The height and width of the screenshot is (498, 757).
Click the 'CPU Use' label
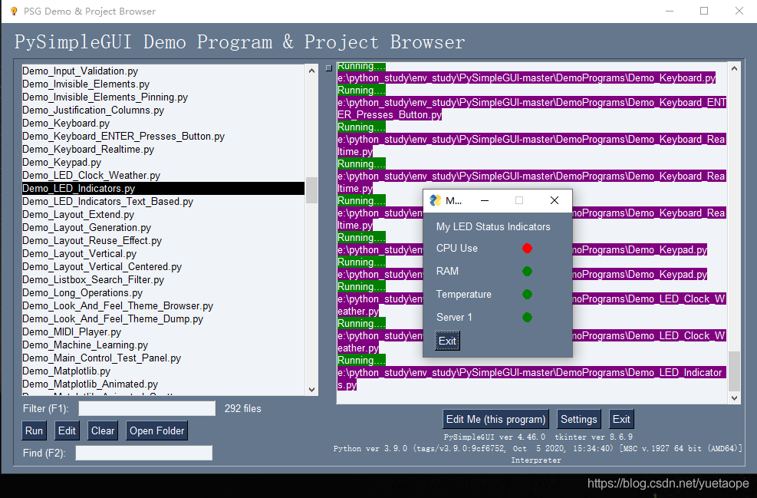(456, 249)
